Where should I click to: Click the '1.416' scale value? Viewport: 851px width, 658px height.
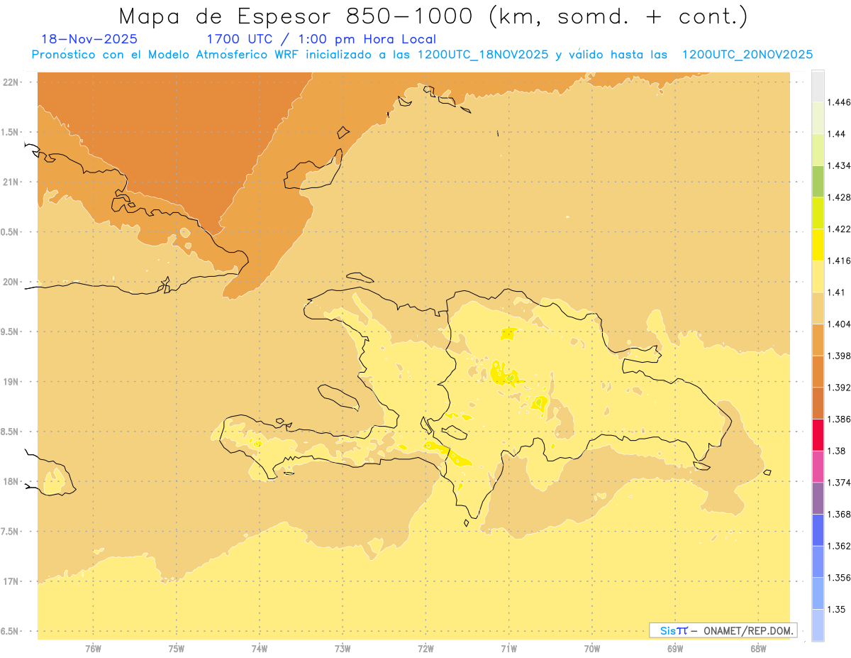tap(838, 261)
